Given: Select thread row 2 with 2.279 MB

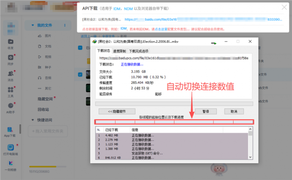Looking at the screenshot, I should point(172,140).
